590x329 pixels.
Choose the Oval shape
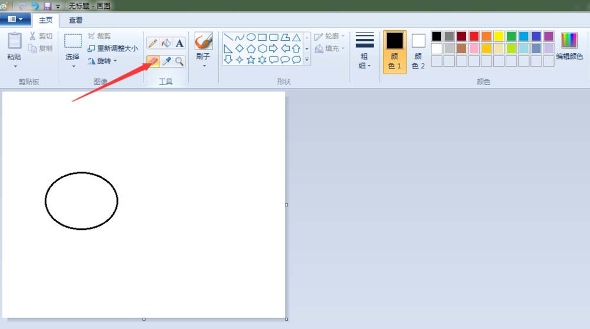[x=251, y=37]
